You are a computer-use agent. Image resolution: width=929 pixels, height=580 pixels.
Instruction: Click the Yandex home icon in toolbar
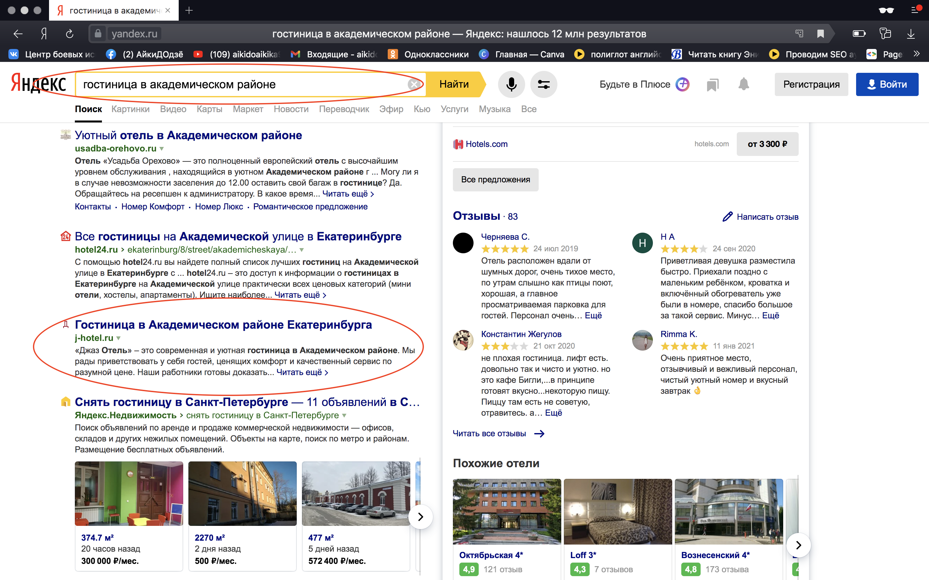tap(44, 34)
